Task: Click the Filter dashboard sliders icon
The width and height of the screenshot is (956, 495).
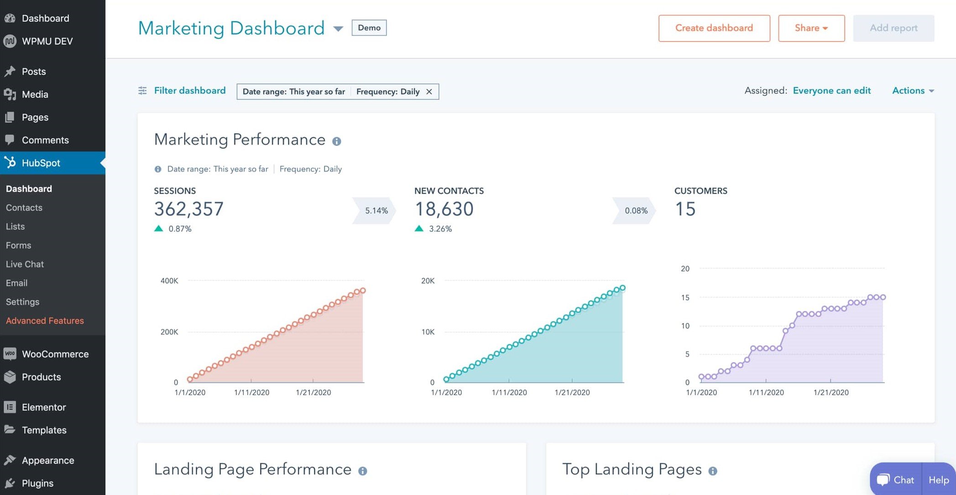Action: pos(142,91)
